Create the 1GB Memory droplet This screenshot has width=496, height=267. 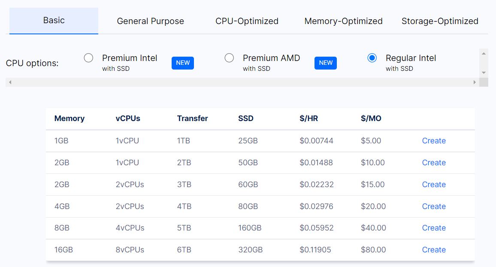[434, 140]
